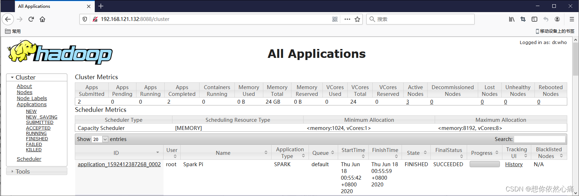Image resolution: width=579 pixels, height=196 pixels.
Task: Open the Library bookshelf icon
Action: 512,19
